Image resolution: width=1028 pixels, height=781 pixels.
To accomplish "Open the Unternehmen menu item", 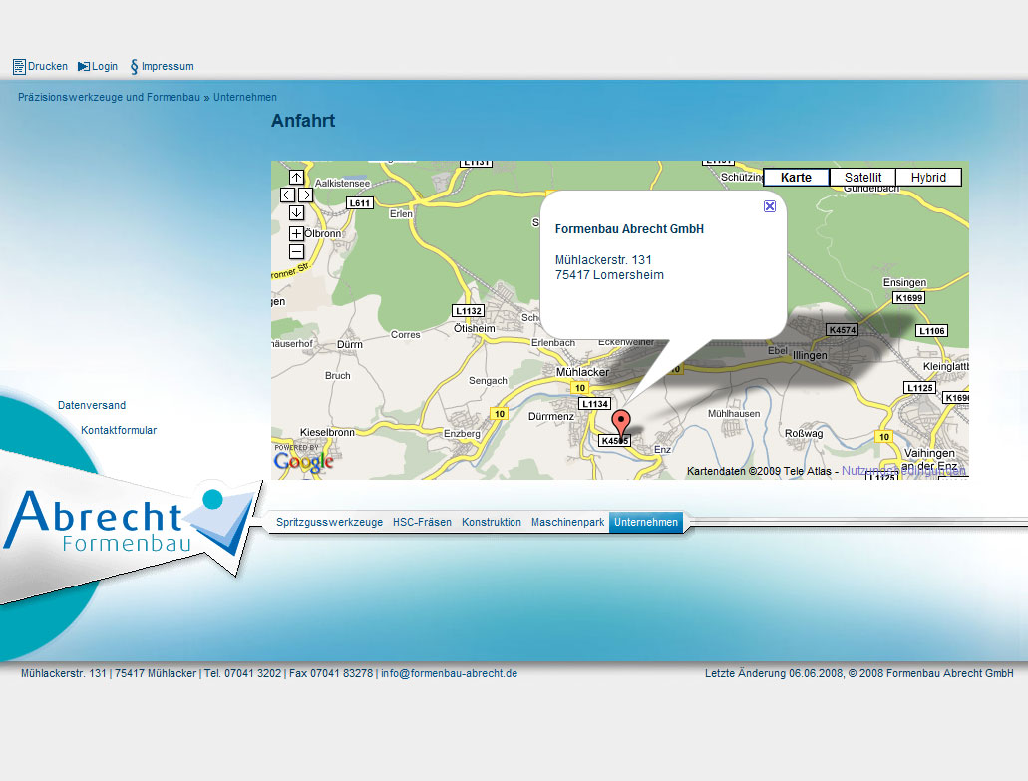I will click(x=646, y=522).
